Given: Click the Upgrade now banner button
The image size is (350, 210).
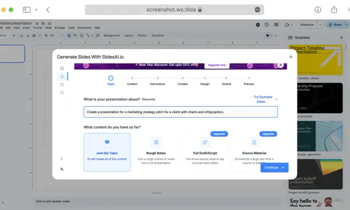Looking at the screenshot, I should 217,65.
